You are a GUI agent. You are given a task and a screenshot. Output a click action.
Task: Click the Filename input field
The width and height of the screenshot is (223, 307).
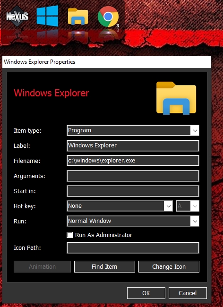133,161
